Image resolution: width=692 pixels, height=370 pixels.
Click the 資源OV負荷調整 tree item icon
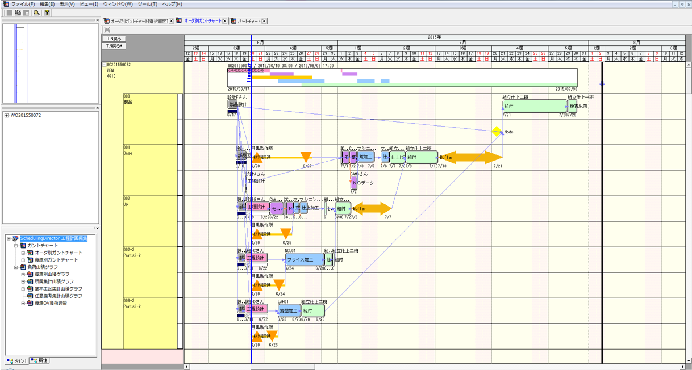pyautogui.click(x=30, y=302)
